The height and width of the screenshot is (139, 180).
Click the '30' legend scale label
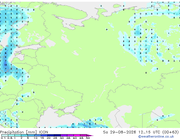tap(62, 138)
